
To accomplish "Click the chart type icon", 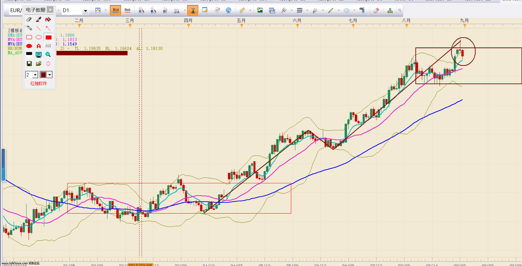I will (x=98, y=10).
